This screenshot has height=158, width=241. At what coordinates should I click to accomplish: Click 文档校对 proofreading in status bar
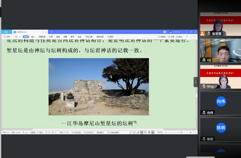(x=88, y=132)
